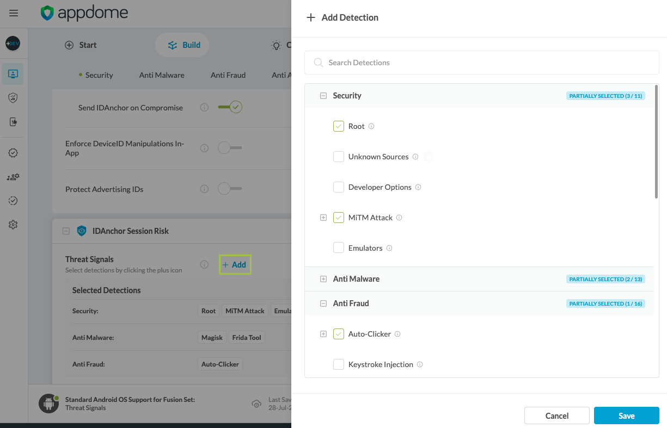
Task: Switch to the Anti Fraud tab
Action: click(228, 75)
